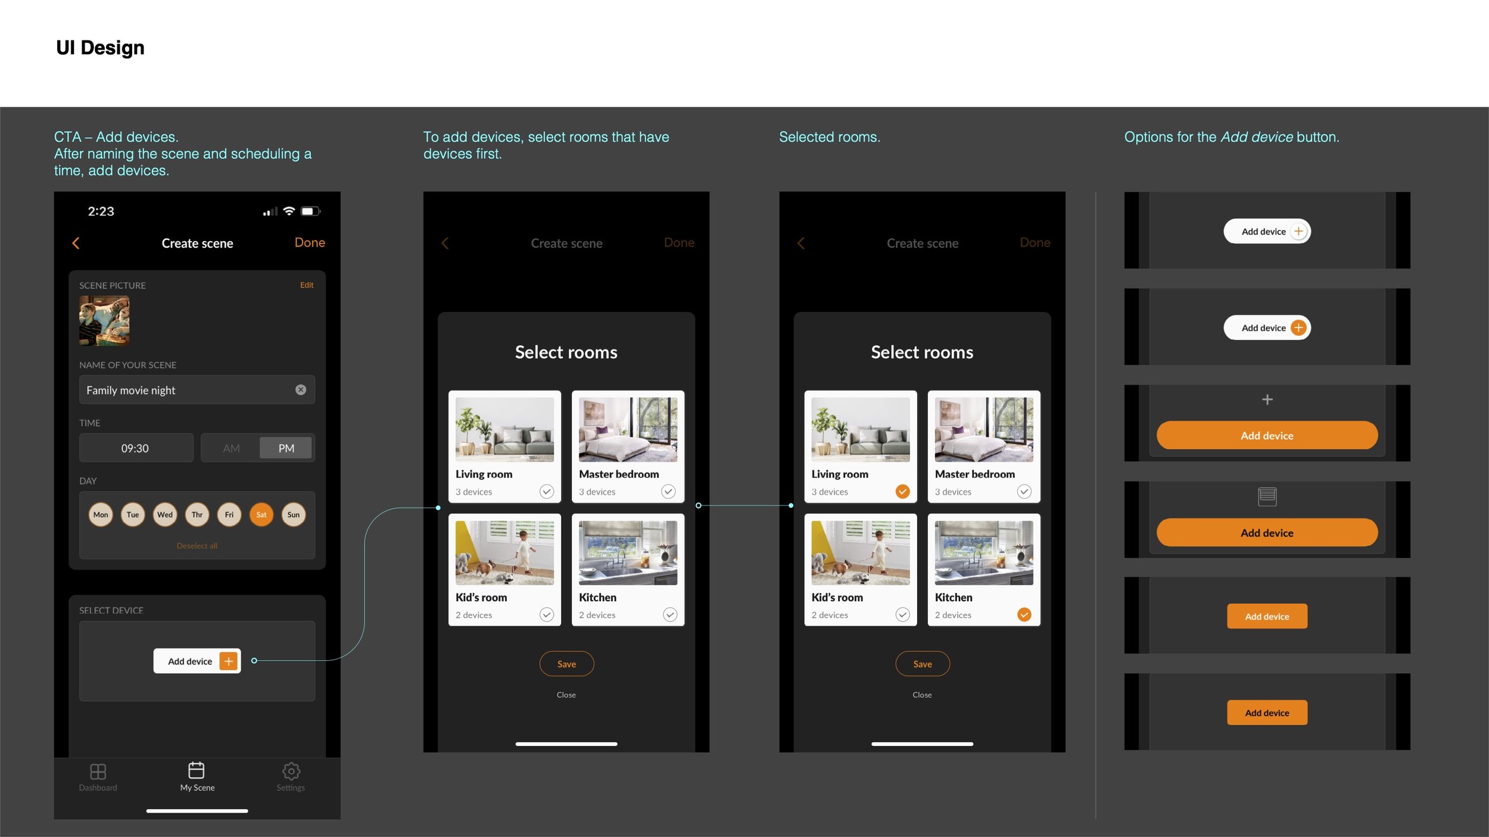Click the gray plus icon above Add device
Viewport: 1489px width, 837px height.
1267,399
